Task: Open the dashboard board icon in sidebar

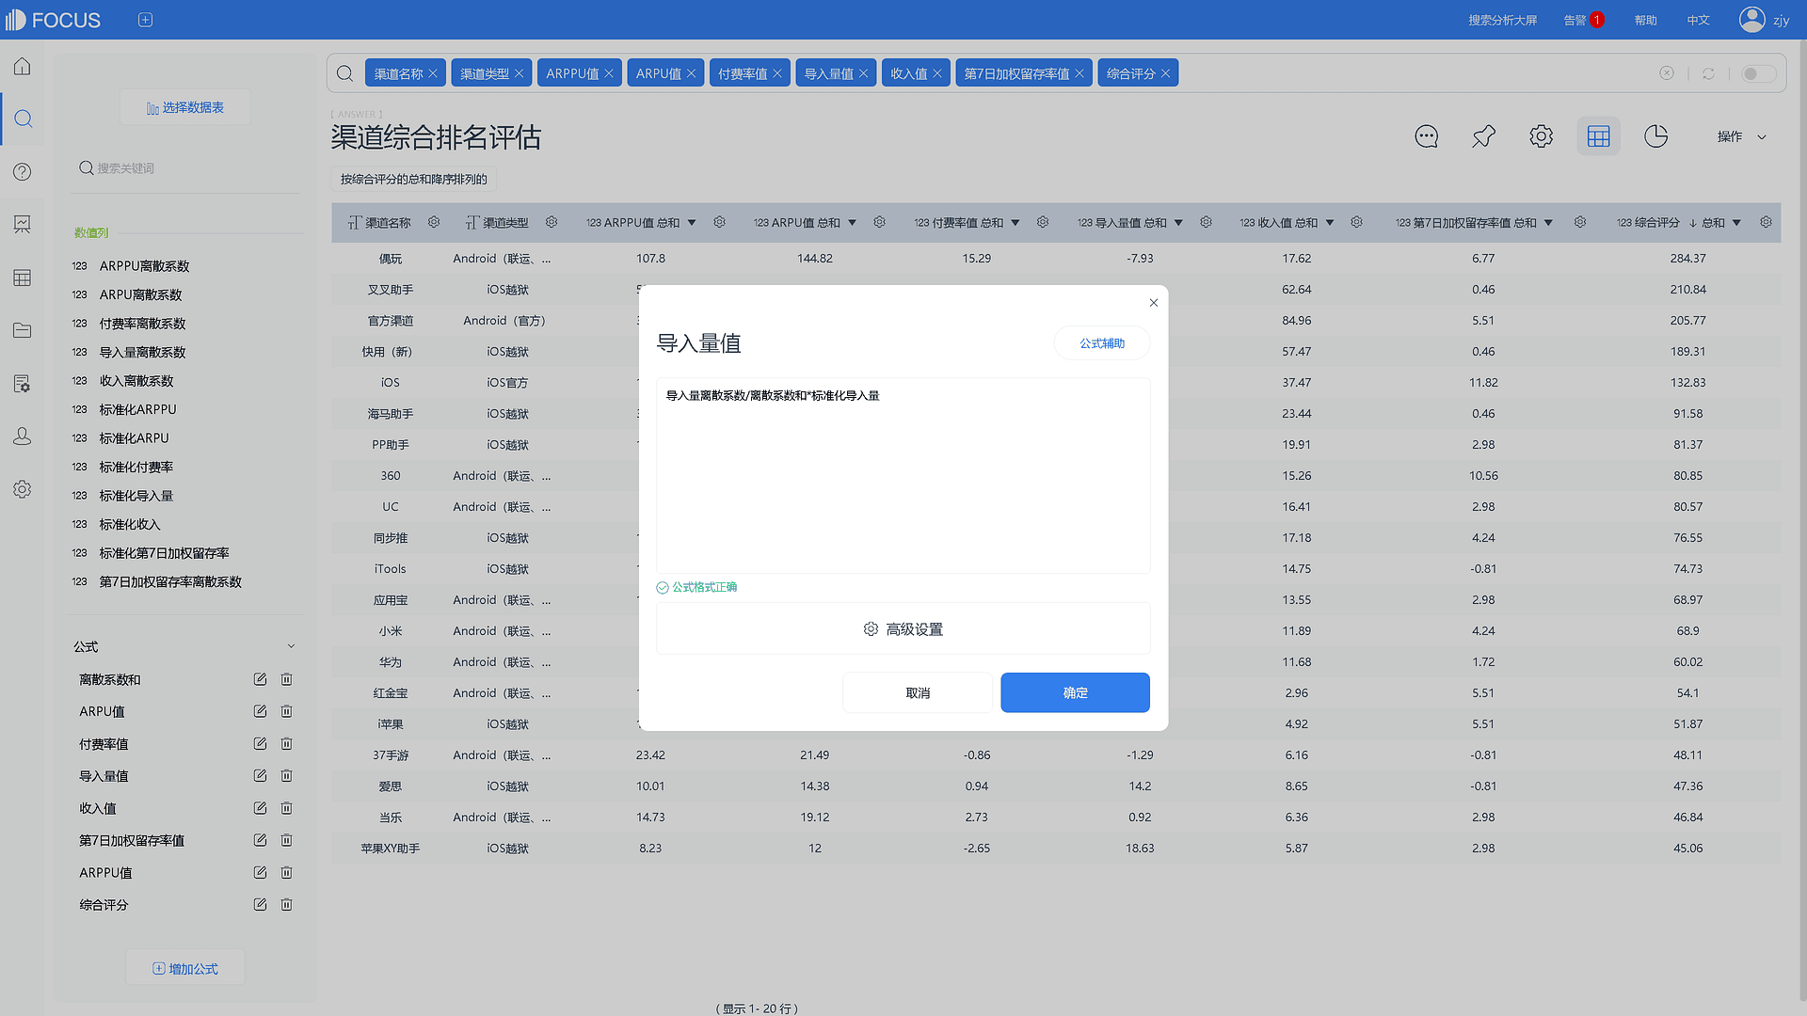Action: coord(23,224)
